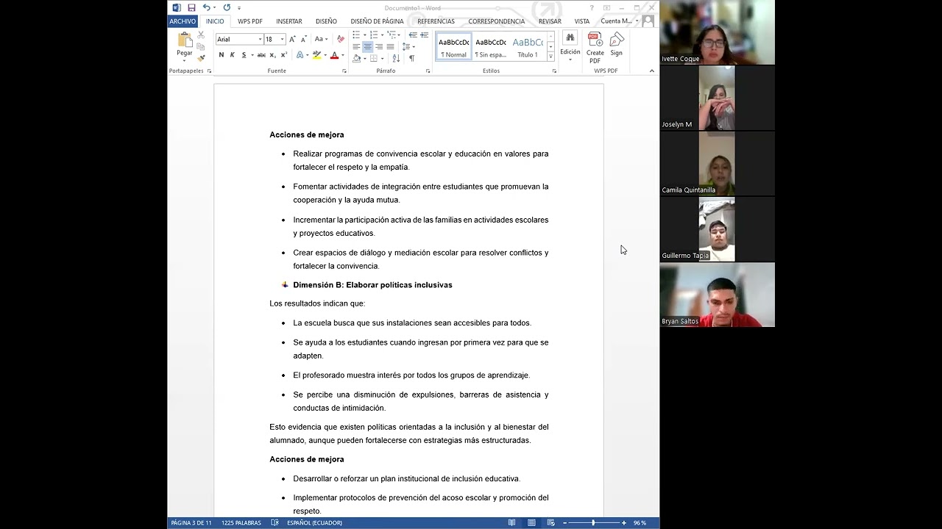Switch to the REFERENCIAS tab
The image size is (942, 529).
436,21
